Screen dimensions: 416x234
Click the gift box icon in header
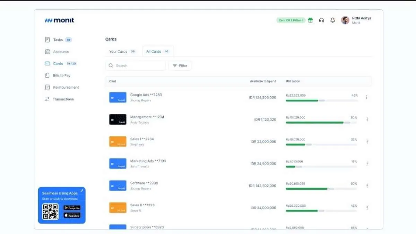310,20
